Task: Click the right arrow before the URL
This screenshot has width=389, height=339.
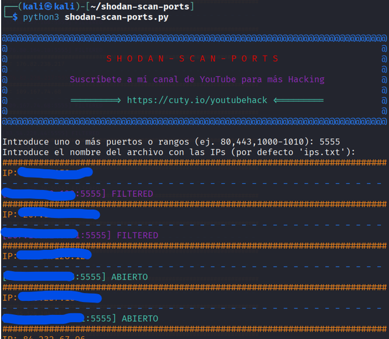Action: click(95, 100)
